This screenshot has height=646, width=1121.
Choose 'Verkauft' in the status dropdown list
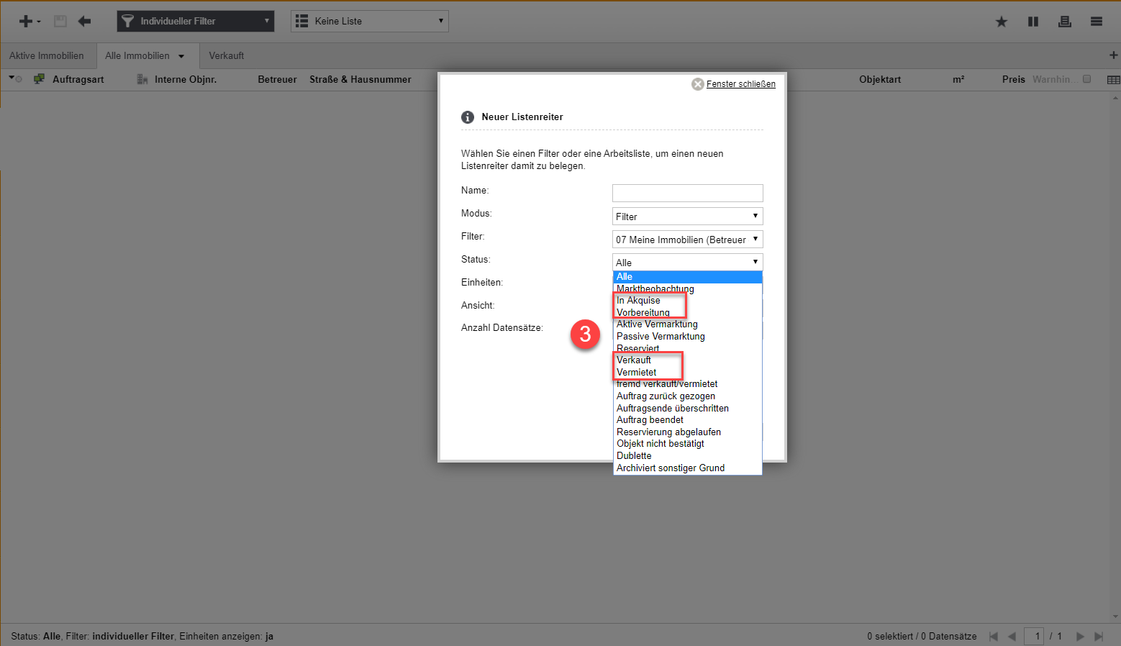[634, 360]
